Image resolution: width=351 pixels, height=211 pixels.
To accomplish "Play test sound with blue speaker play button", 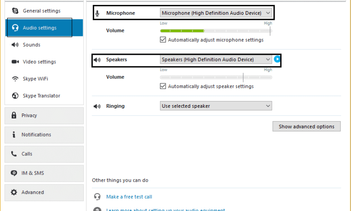I will 277,59.
